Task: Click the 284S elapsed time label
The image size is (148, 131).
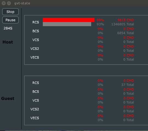Action: 8,28
